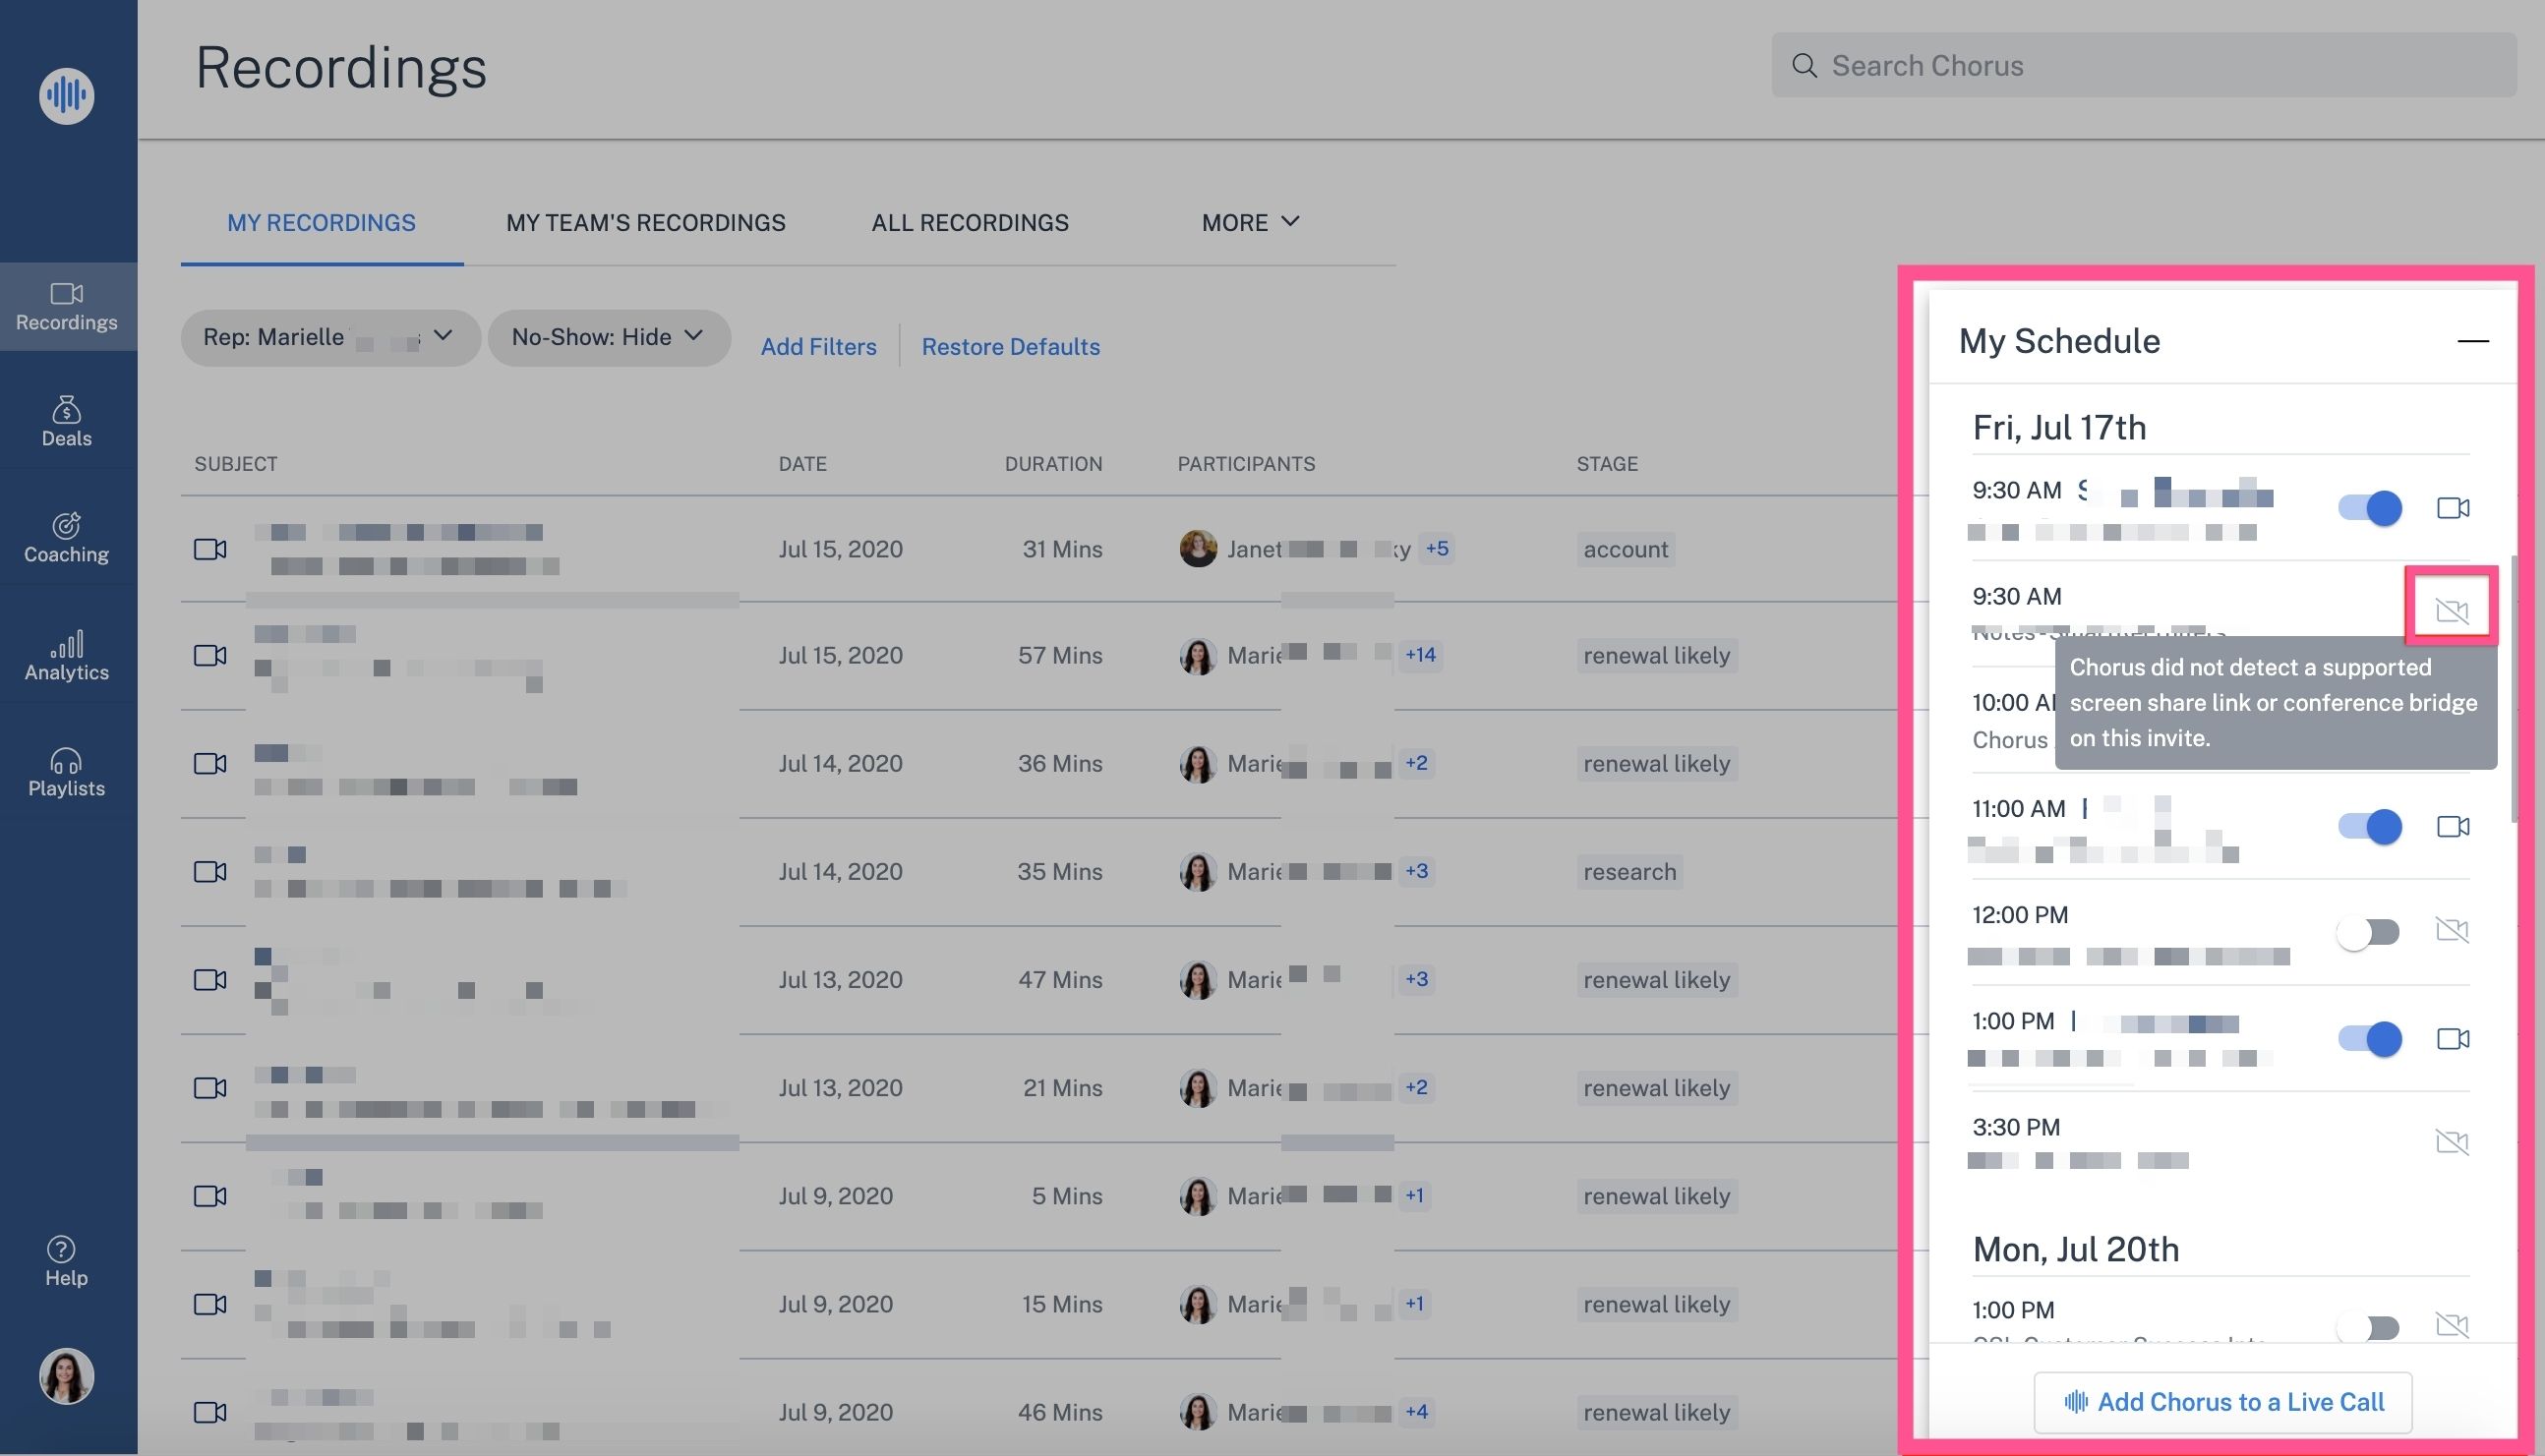This screenshot has width=2545, height=1456.
Task: Open Playlists from the sidebar
Action: 66,772
